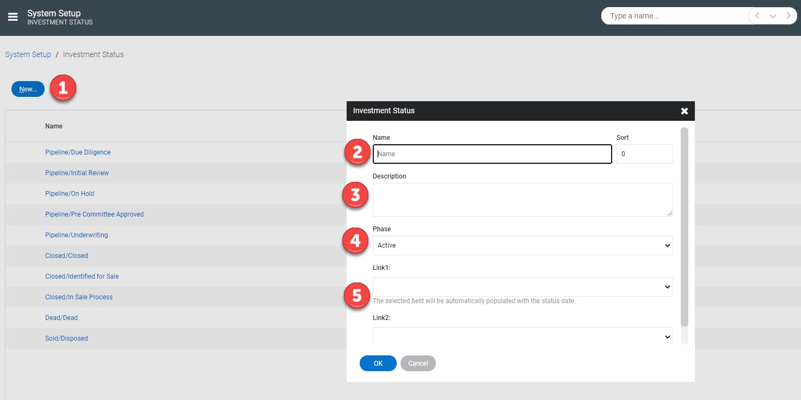Screen dimensions: 801x400
Task: Open the hamburger navigation menu
Action: click(13, 16)
